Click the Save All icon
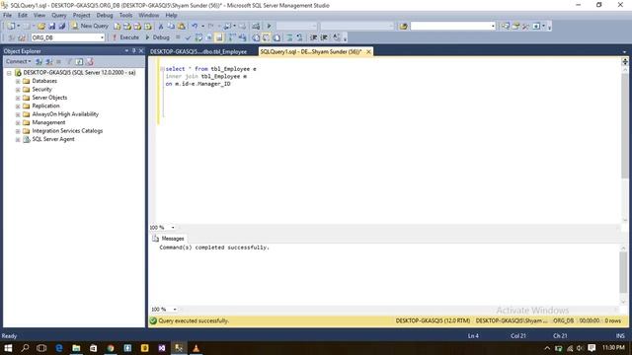632x355 pixels. pyautogui.click(x=62, y=27)
